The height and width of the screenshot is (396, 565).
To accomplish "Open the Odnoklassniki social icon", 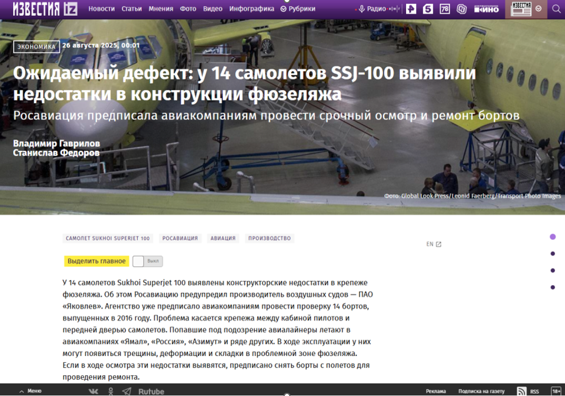I will tap(111, 391).
